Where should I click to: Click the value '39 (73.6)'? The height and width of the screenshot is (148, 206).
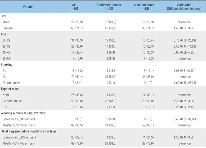[x=148, y=144]
